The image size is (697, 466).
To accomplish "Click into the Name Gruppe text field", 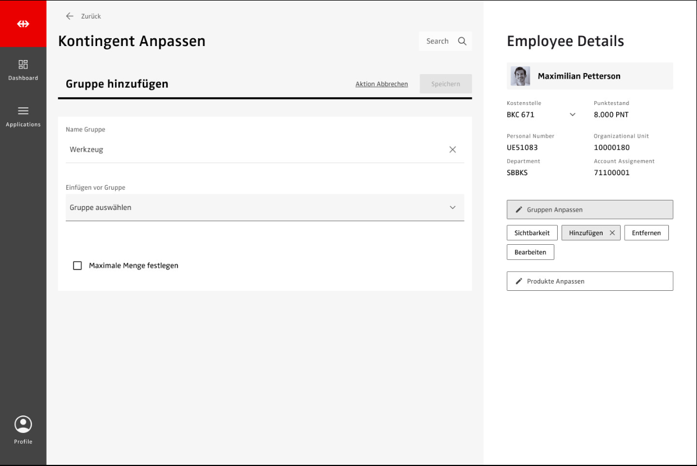I will point(253,150).
